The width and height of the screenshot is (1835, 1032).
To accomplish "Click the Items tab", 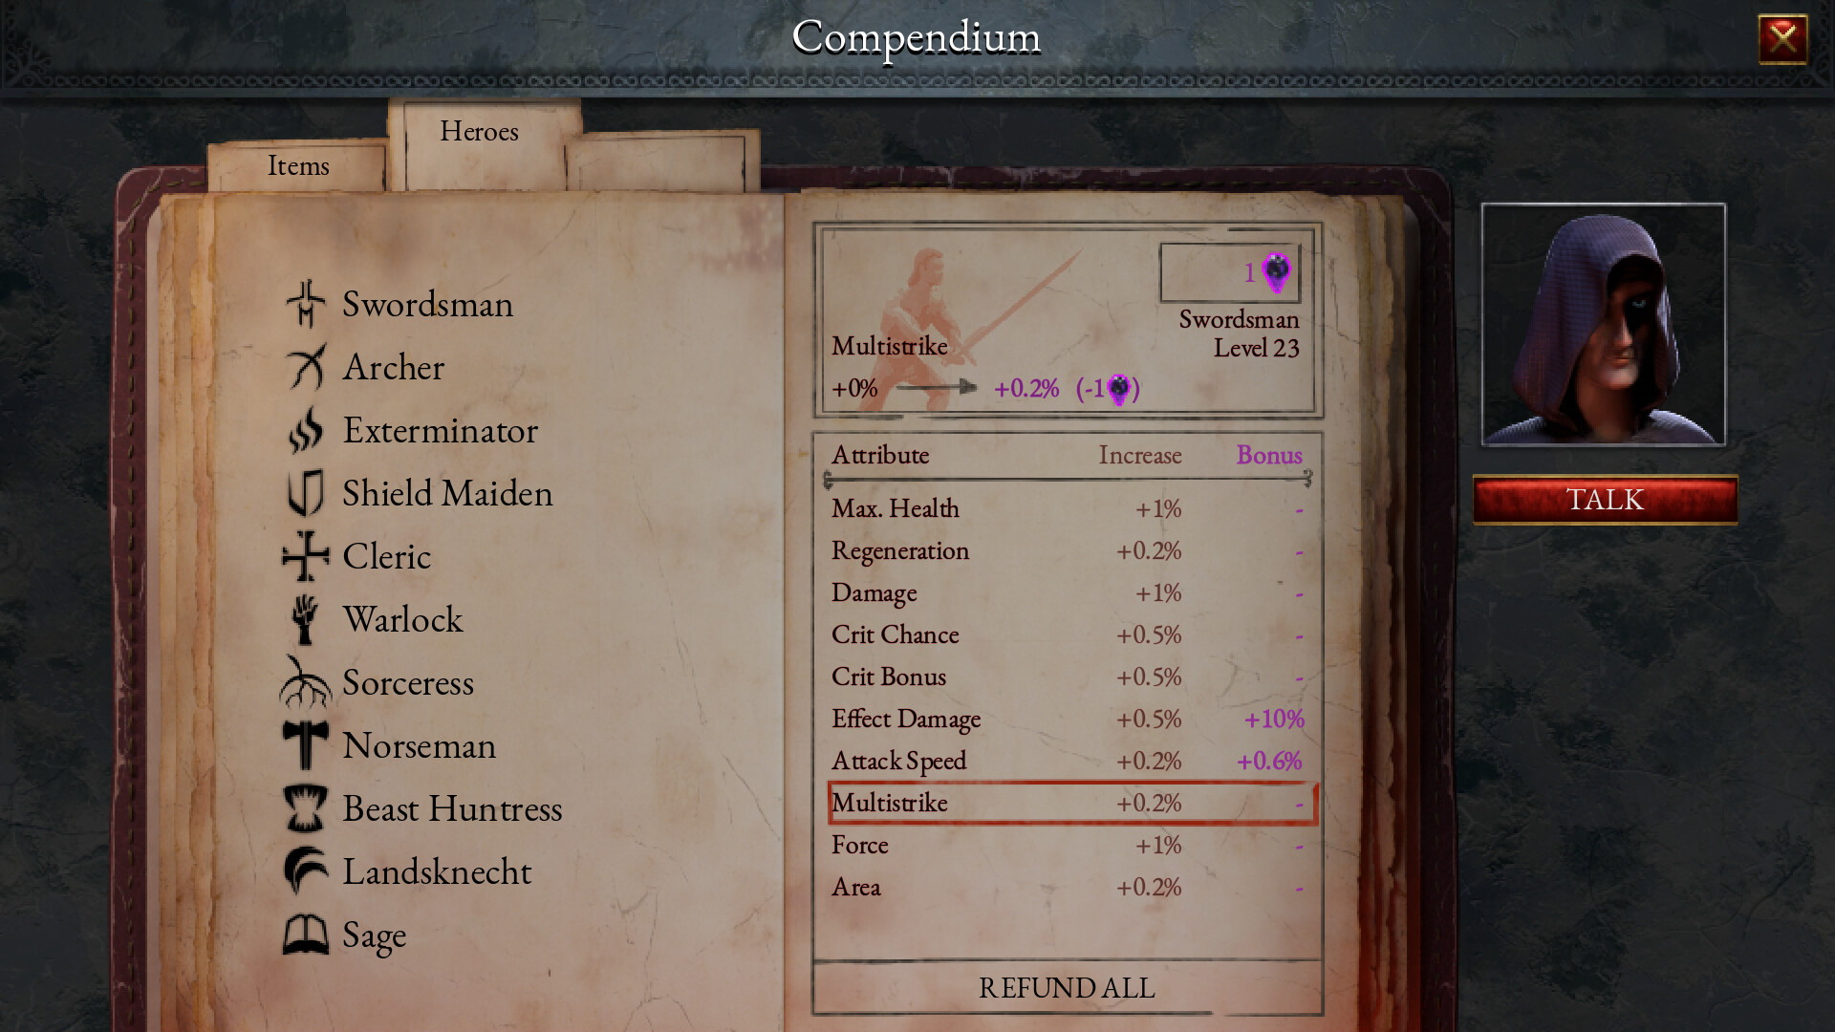I will (297, 163).
